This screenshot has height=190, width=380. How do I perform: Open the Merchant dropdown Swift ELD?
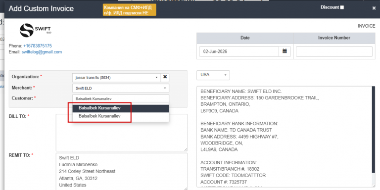point(121,88)
